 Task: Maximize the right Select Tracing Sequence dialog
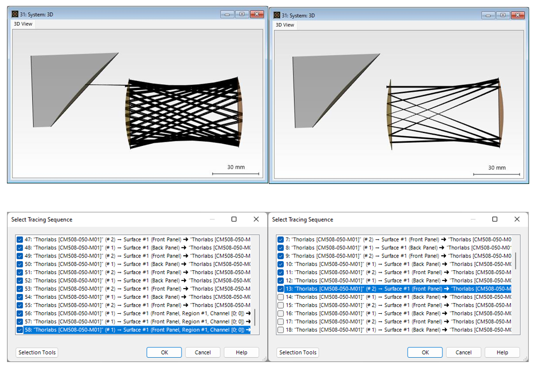(495, 219)
